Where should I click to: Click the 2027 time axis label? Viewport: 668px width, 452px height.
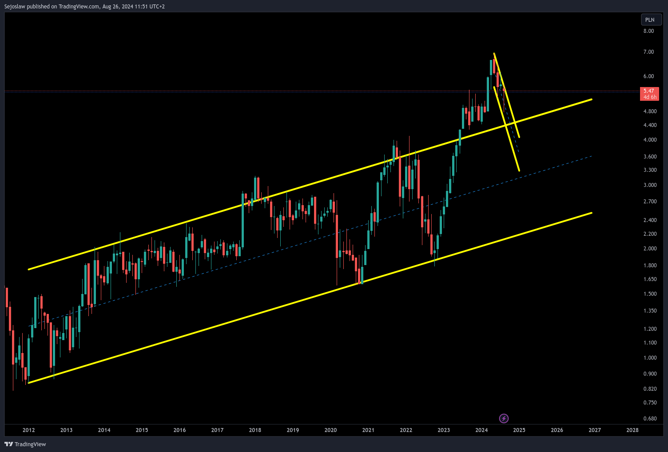[595, 430]
